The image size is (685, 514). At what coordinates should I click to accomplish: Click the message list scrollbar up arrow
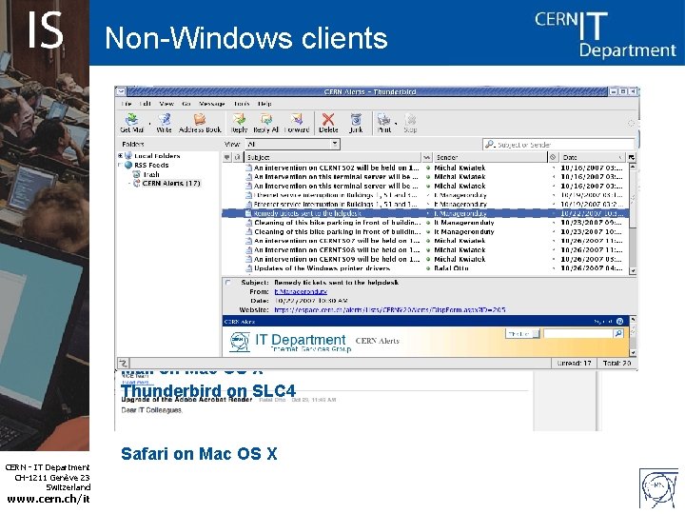(632, 167)
